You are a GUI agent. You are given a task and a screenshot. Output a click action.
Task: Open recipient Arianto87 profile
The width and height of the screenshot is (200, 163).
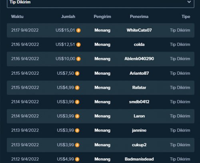[139, 73]
